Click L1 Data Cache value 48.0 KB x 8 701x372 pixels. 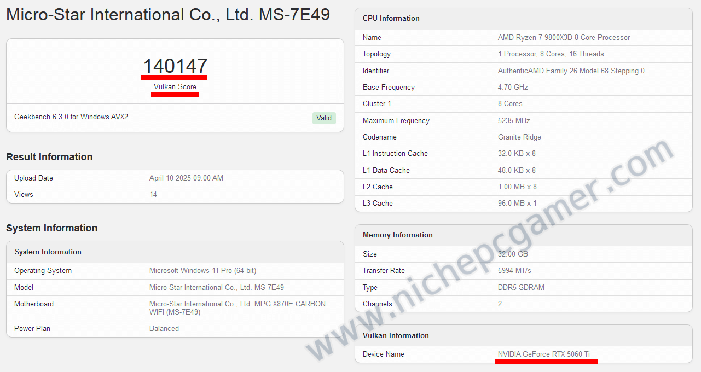pos(517,170)
